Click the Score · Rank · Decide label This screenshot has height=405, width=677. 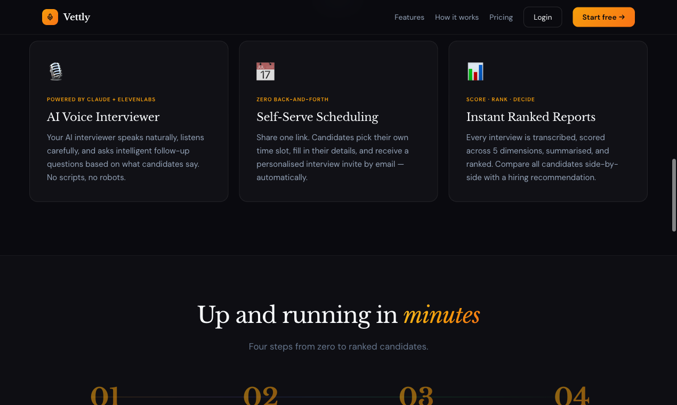click(501, 100)
